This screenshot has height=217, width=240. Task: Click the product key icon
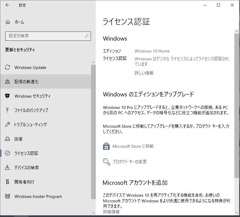click(x=106, y=162)
